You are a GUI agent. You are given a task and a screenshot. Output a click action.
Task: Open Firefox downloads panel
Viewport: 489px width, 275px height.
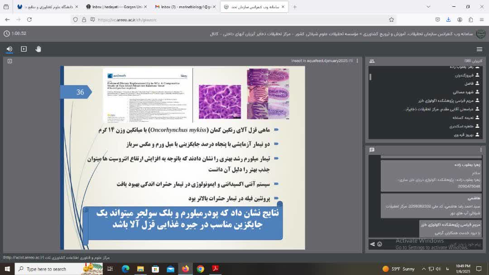[448, 19]
